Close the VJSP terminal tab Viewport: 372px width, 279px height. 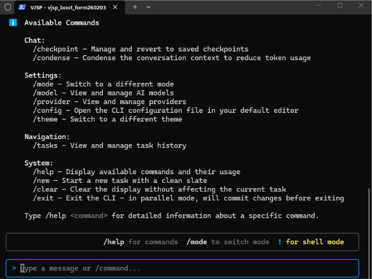[115, 8]
